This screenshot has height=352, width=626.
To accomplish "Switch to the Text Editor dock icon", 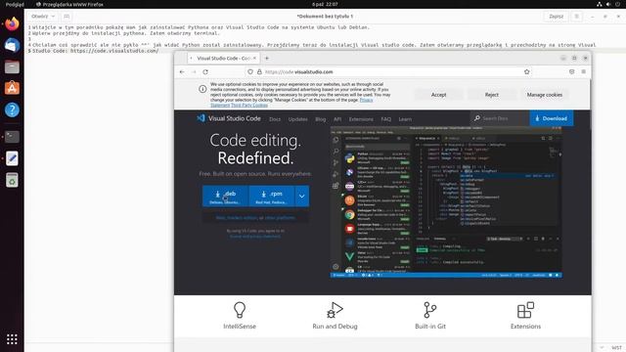I will (x=12, y=158).
